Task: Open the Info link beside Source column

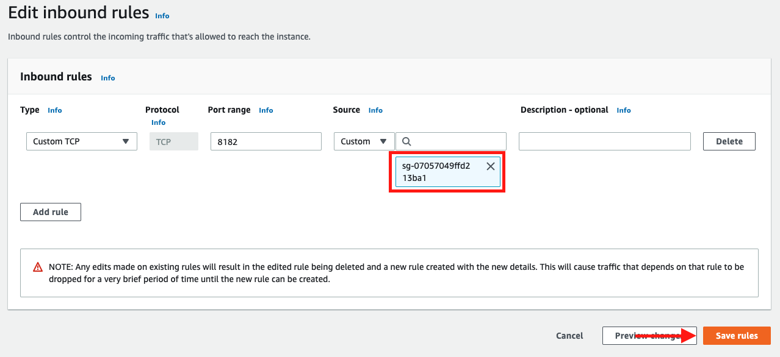Action: click(375, 110)
